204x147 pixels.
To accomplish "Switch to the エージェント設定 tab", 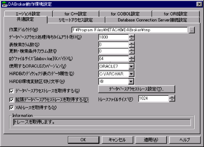I will pyautogui.click(x=28, y=14).
